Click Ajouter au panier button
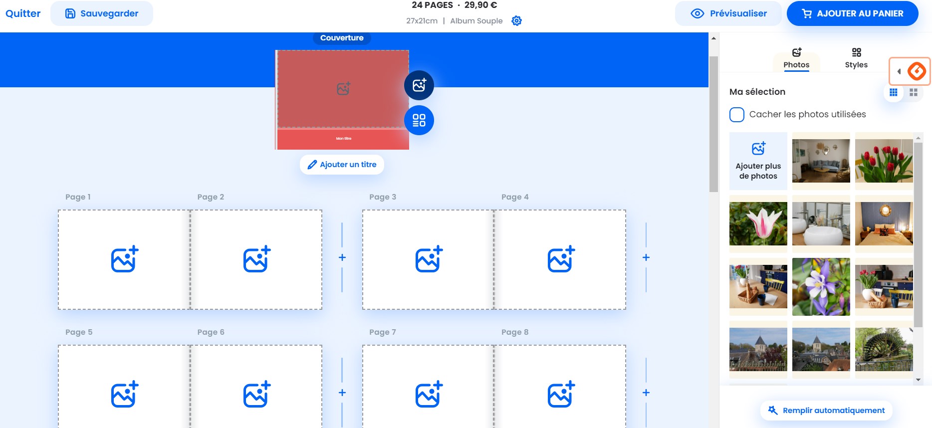The image size is (932, 428). [852, 13]
